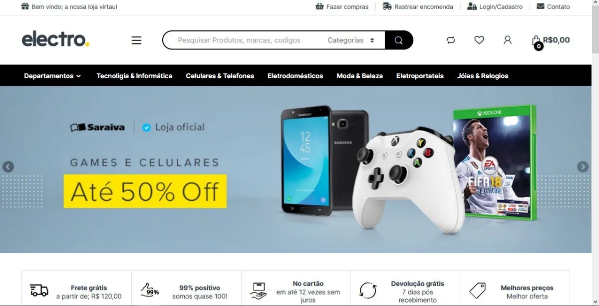Open the wishlist heart icon

click(479, 40)
